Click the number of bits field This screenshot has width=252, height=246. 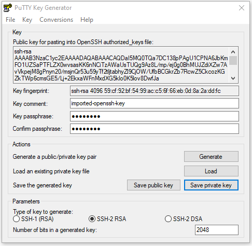[x=217, y=230]
